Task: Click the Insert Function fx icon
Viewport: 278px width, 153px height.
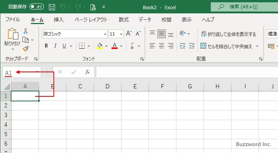Action: click(x=87, y=72)
